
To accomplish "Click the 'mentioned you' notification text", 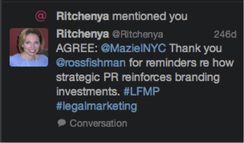I will click(150, 16).
